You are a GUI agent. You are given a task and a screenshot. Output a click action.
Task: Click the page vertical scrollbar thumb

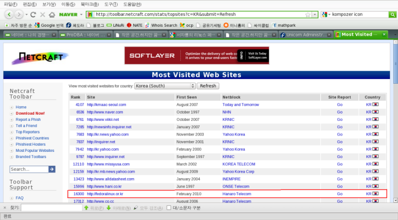395,64
